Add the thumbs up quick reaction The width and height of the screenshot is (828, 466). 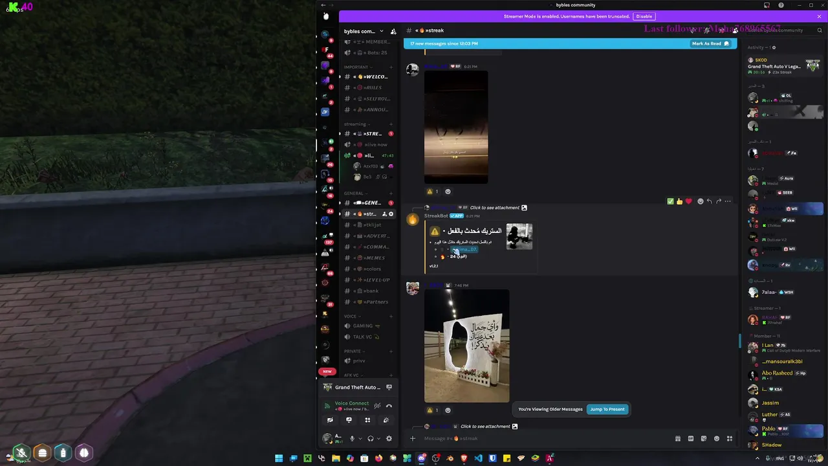(x=679, y=201)
